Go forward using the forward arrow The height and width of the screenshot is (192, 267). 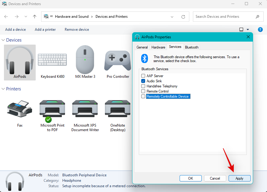click(x=17, y=17)
